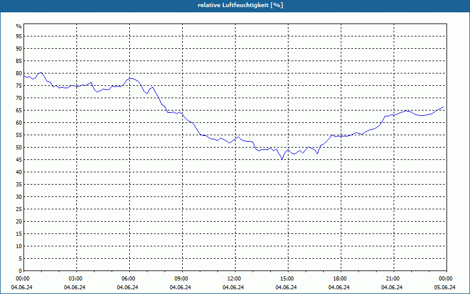Select the 35 y-axis label

tap(19, 185)
